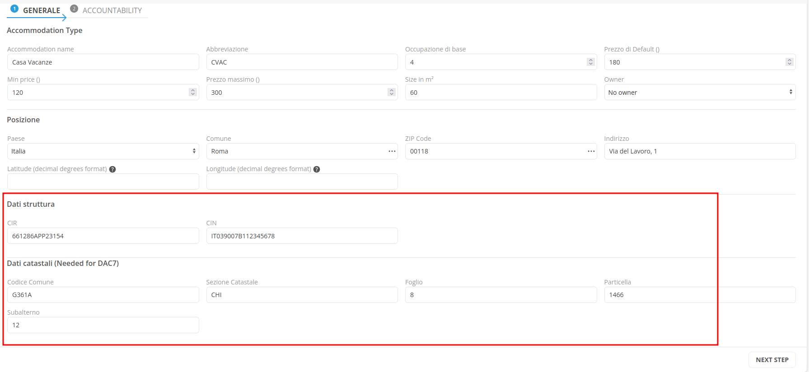Click the Subalterno input field
This screenshot has height=372, width=809.
point(103,325)
